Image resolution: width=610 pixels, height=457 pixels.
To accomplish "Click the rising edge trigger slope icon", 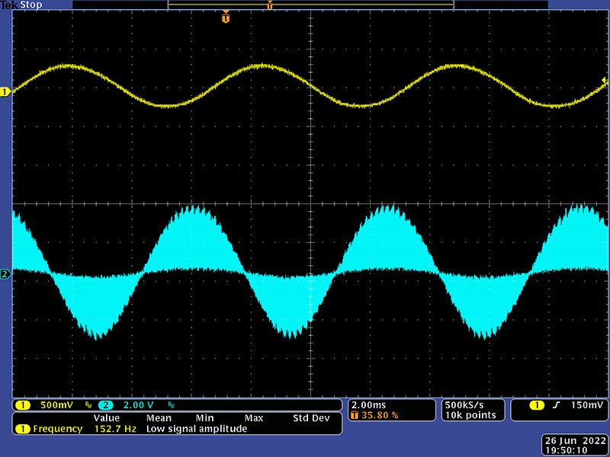I will point(557,404).
